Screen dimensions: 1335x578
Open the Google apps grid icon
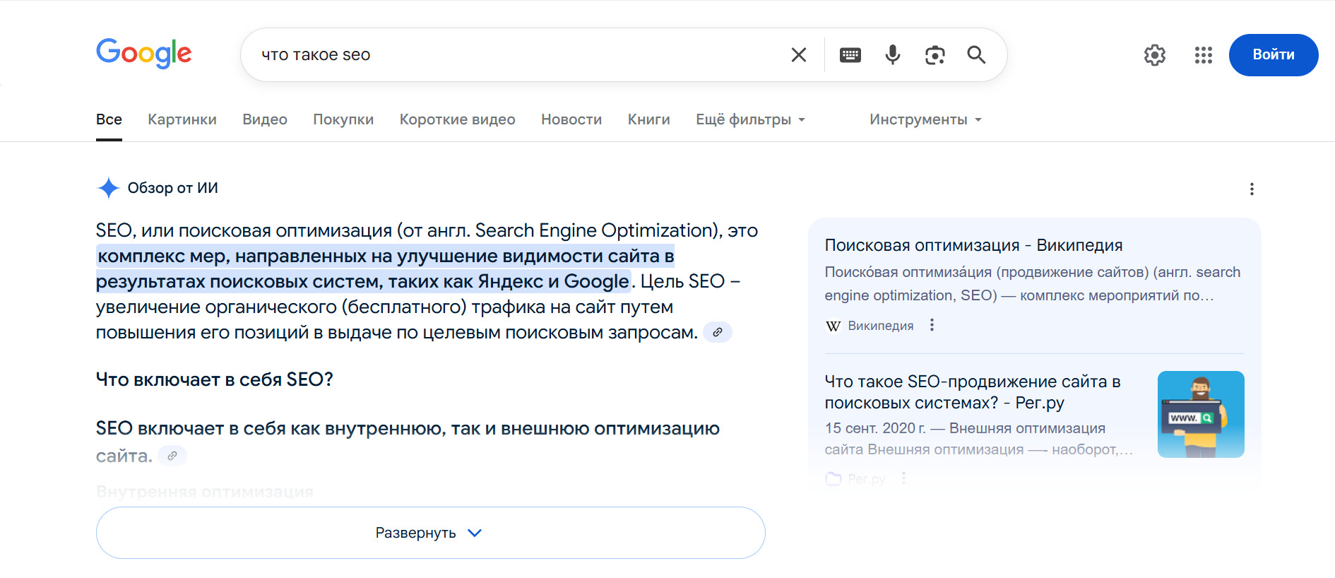point(1204,55)
